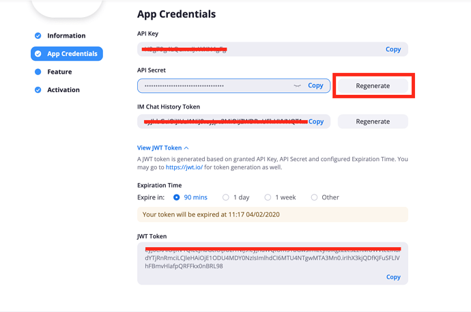The image size is (471, 312).
Task: Select the 90 mins expiration option
Action: pos(177,197)
